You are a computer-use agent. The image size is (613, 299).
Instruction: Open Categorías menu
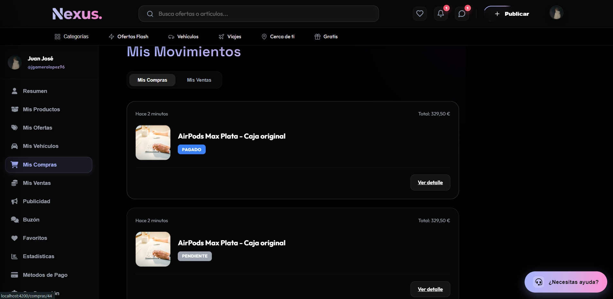click(71, 37)
